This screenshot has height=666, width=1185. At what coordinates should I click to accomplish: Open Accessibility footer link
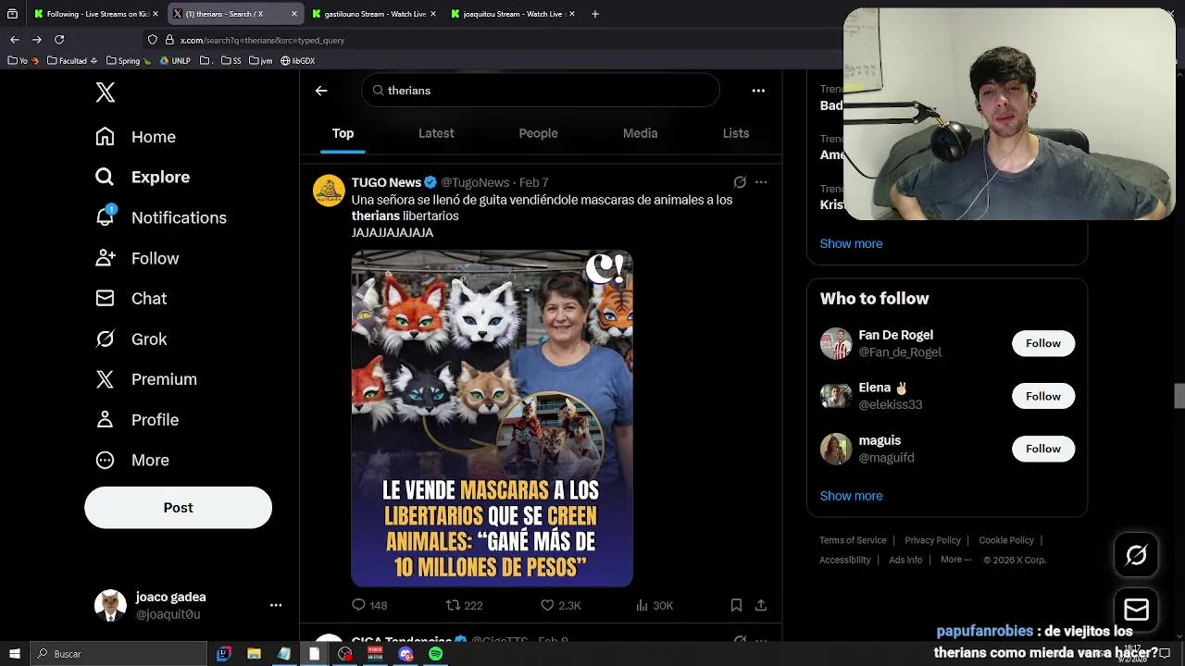[844, 560]
